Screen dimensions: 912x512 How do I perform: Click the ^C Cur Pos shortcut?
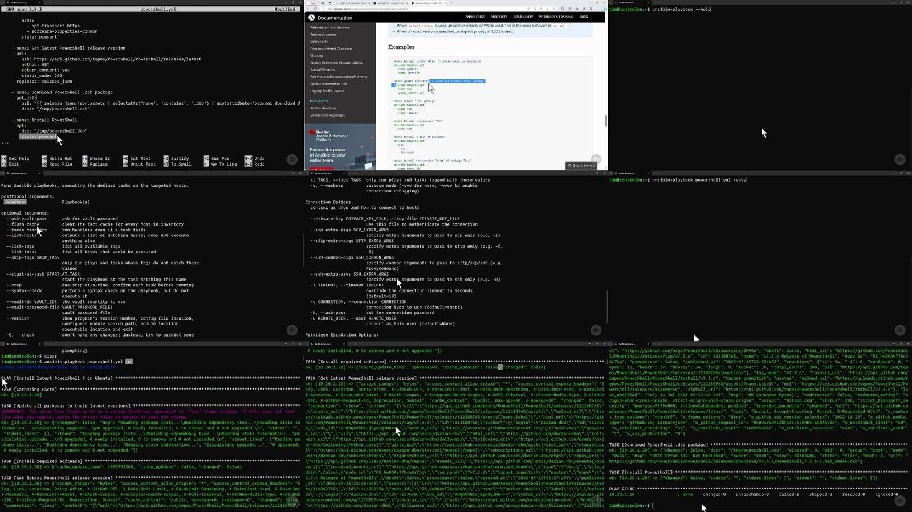coord(217,158)
